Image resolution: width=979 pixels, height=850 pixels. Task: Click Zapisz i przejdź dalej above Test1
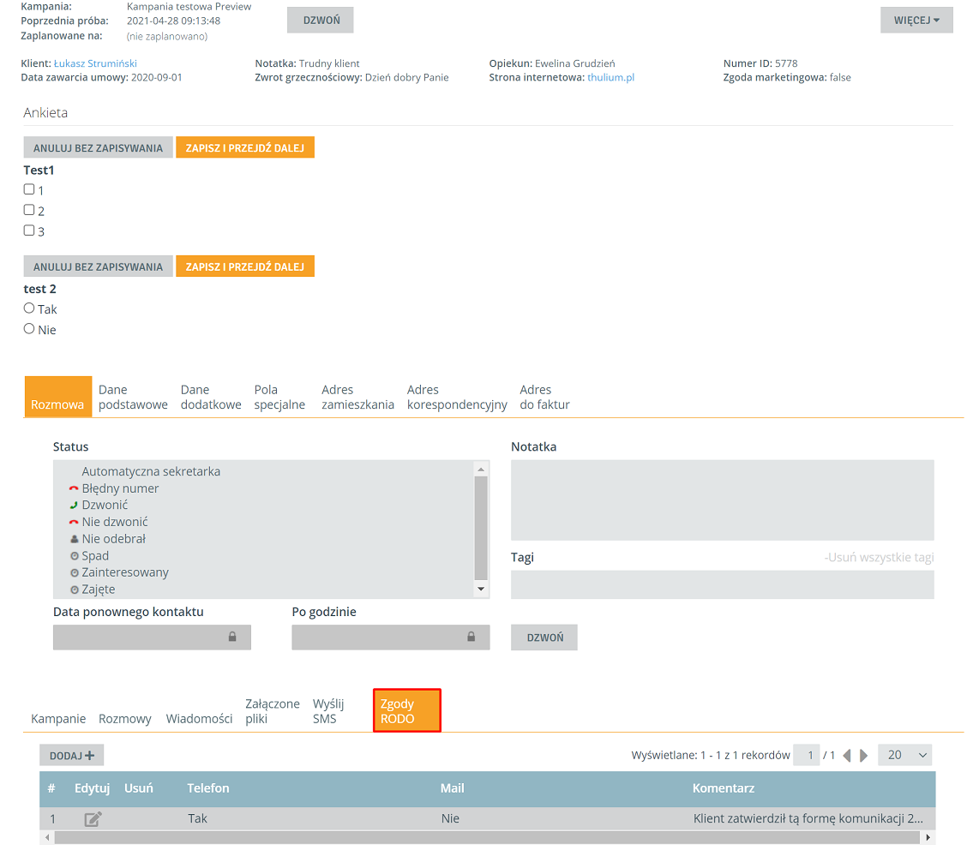[x=245, y=148]
